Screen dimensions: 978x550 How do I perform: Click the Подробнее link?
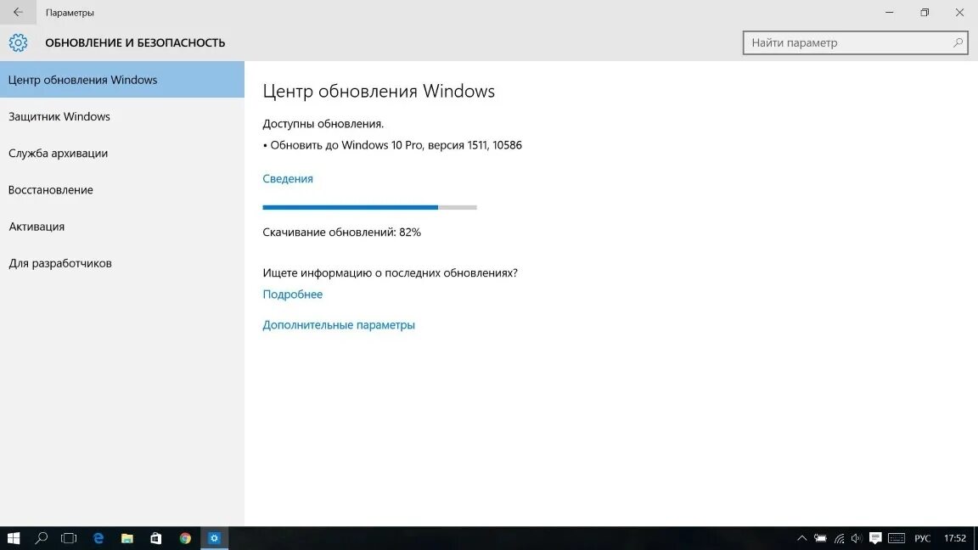293,295
